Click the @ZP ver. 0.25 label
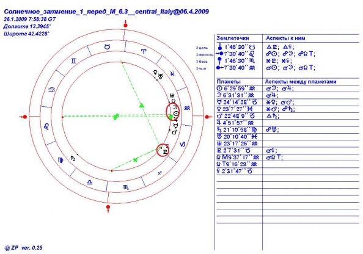This screenshot has width=363, height=254. (23, 248)
